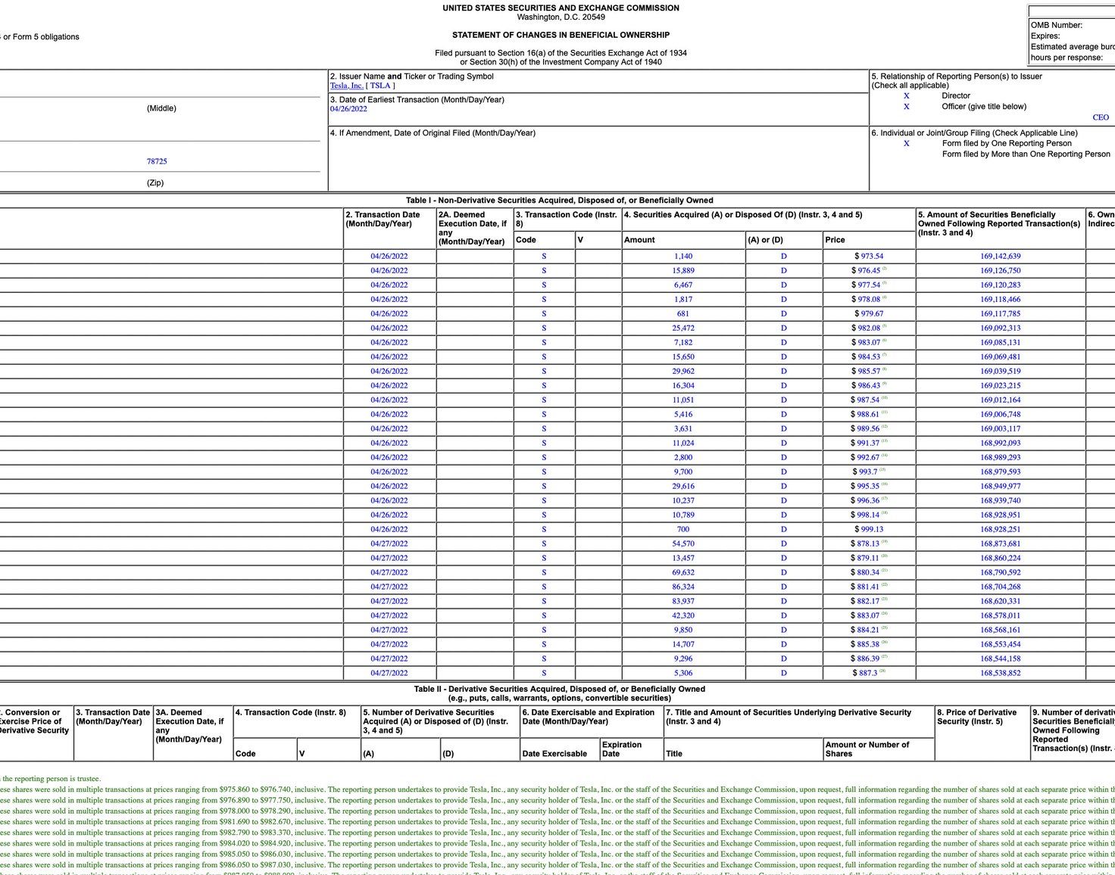The image size is (1115, 875).
Task: Click the X beside Form filed by One Reporting Person
Action: [906, 144]
